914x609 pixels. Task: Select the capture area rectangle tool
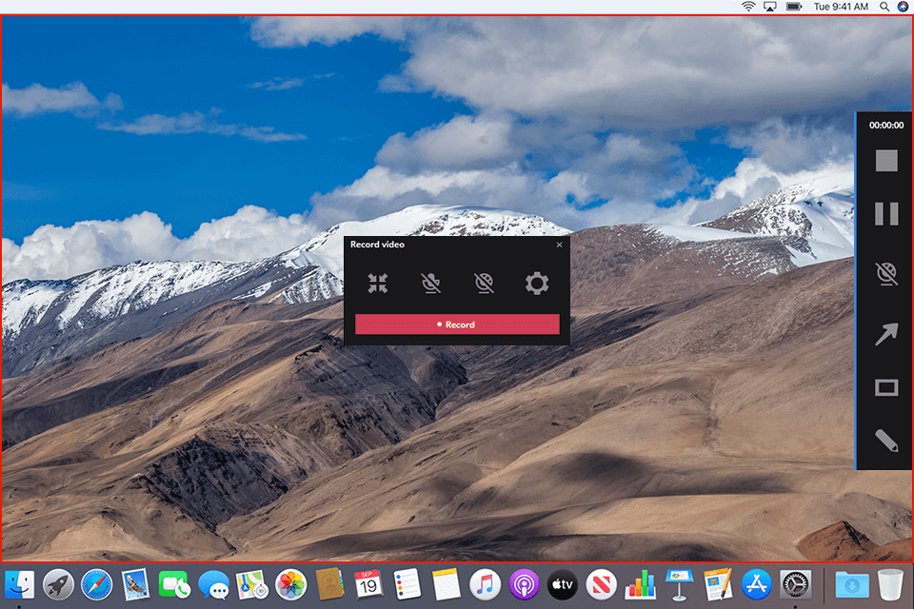(885, 387)
